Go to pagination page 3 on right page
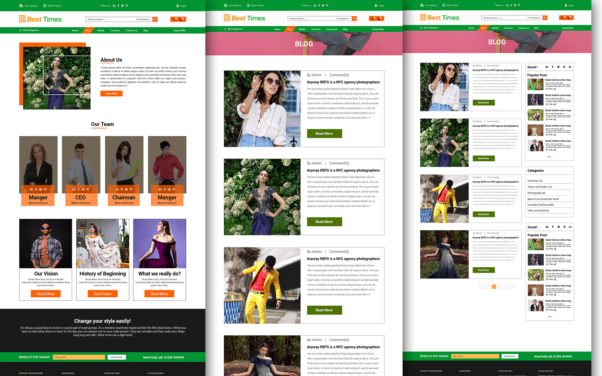 point(500,287)
